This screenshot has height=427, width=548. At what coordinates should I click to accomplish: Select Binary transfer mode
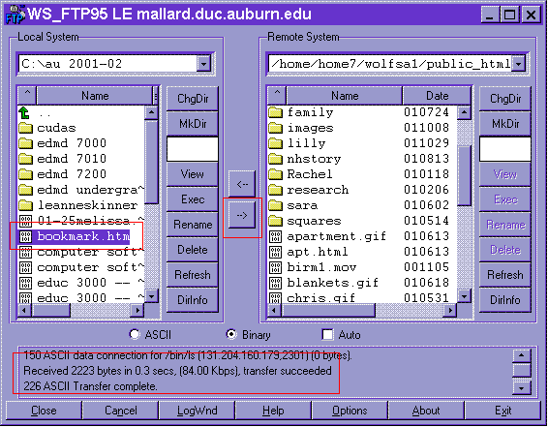click(x=231, y=335)
